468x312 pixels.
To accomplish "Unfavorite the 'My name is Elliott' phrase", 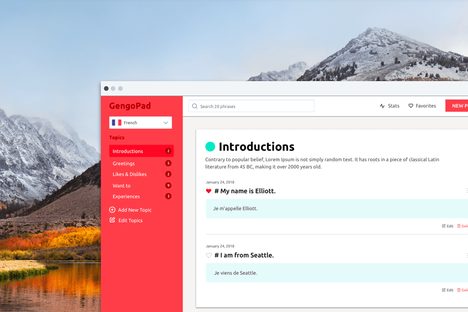I will (x=209, y=191).
